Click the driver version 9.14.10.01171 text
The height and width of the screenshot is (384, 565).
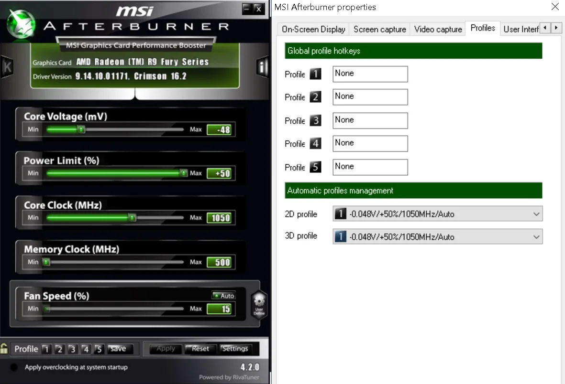click(x=131, y=76)
